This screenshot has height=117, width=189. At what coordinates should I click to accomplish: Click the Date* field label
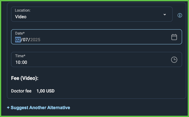20,33
